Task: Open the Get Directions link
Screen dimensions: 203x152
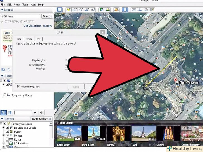Action: pyautogui.click(x=32, y=26)
